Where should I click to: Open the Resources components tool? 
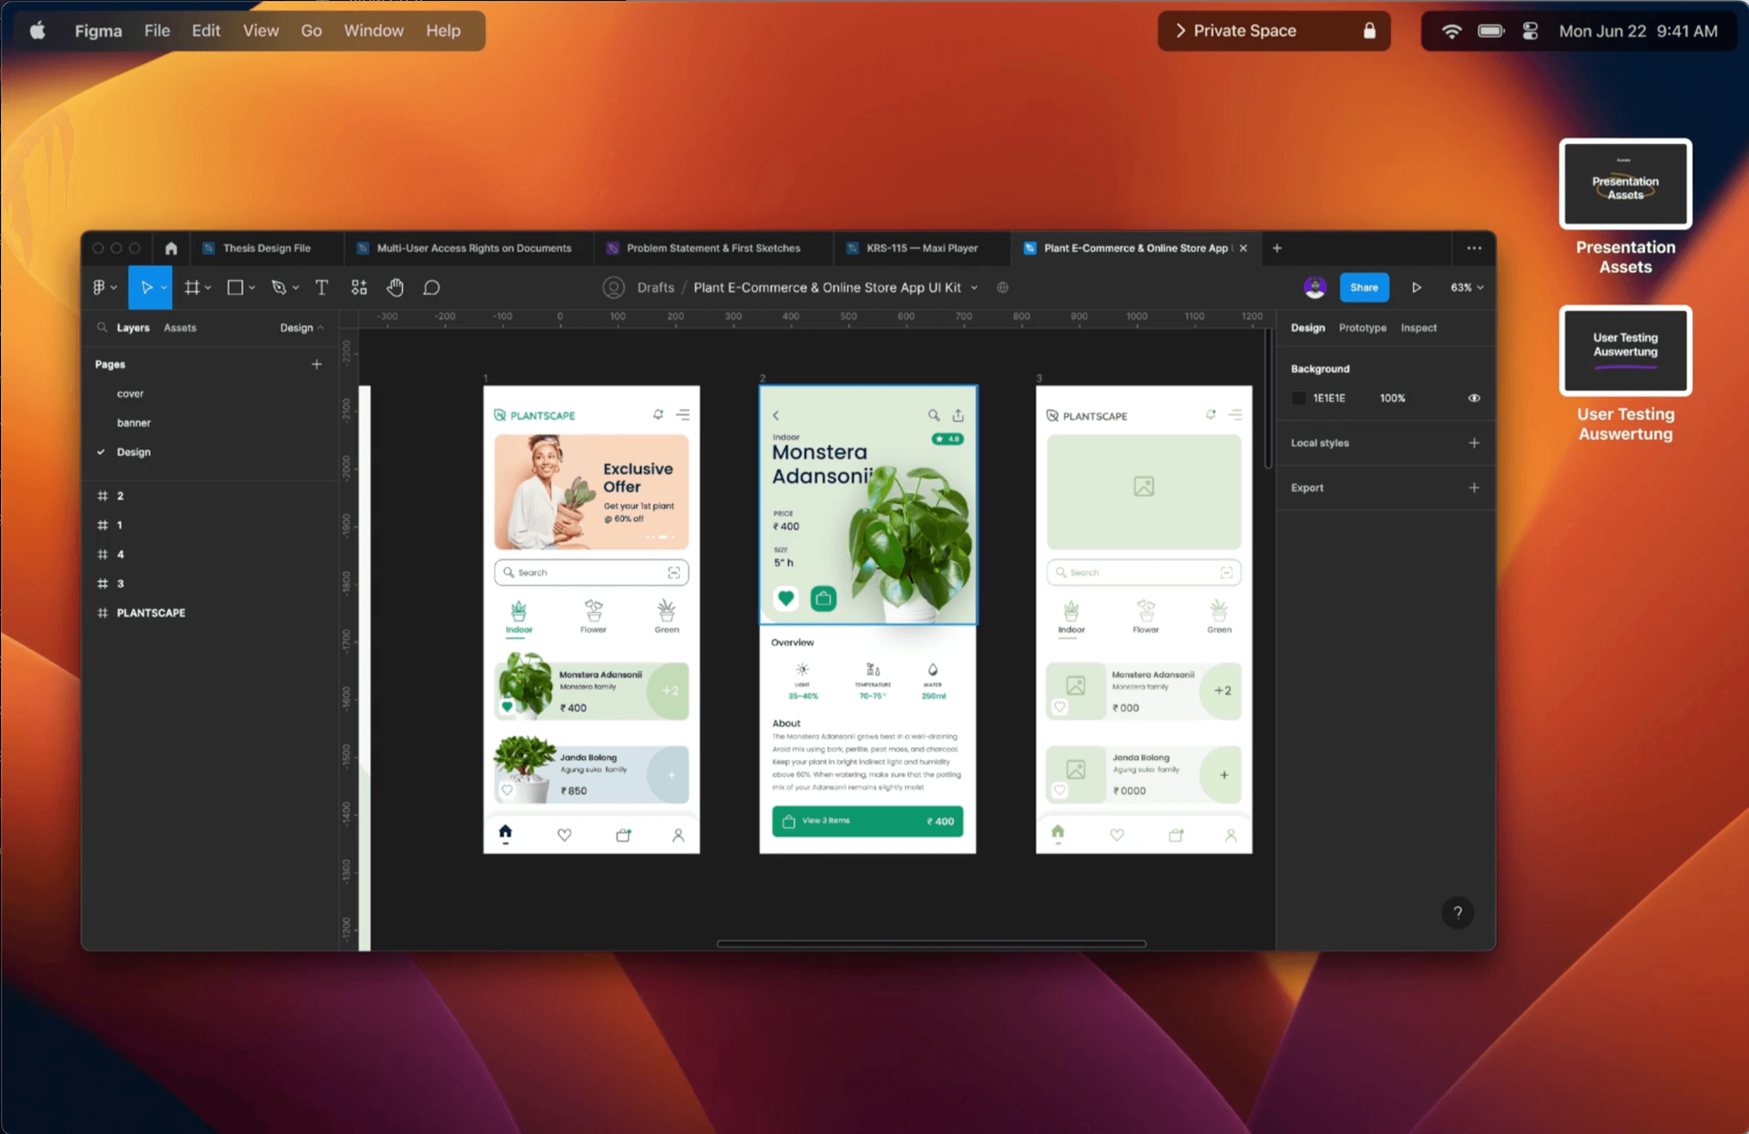(x=359, y=287)
